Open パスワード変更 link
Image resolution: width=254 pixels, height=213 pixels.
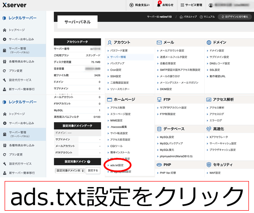(119, 50)
